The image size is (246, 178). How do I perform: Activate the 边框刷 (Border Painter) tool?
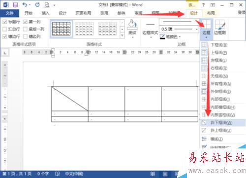pos(220,27)
